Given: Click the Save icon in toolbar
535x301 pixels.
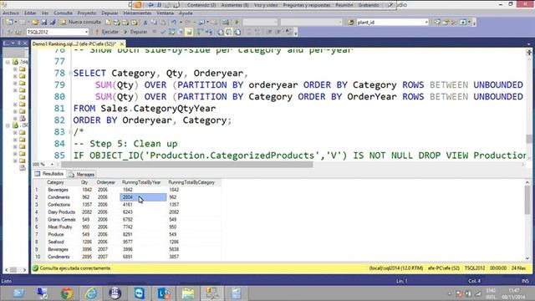Looking at the screenshot, I should 44,23.
